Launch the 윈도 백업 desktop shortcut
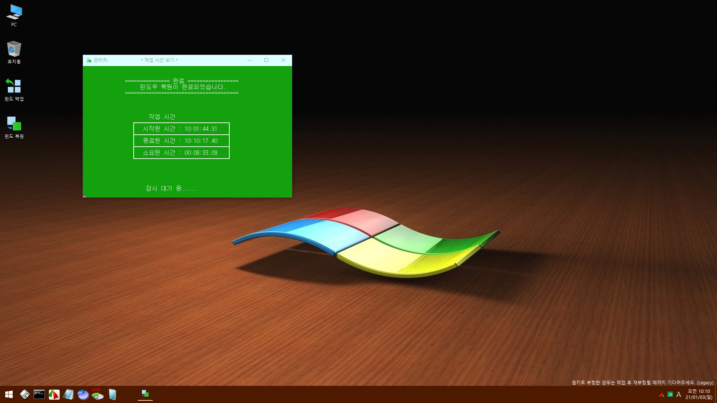This screenshot has height=403, width=717. pos(14,90)
